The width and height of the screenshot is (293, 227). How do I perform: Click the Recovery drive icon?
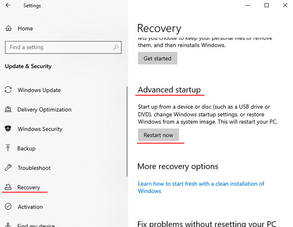click(8, 187)
